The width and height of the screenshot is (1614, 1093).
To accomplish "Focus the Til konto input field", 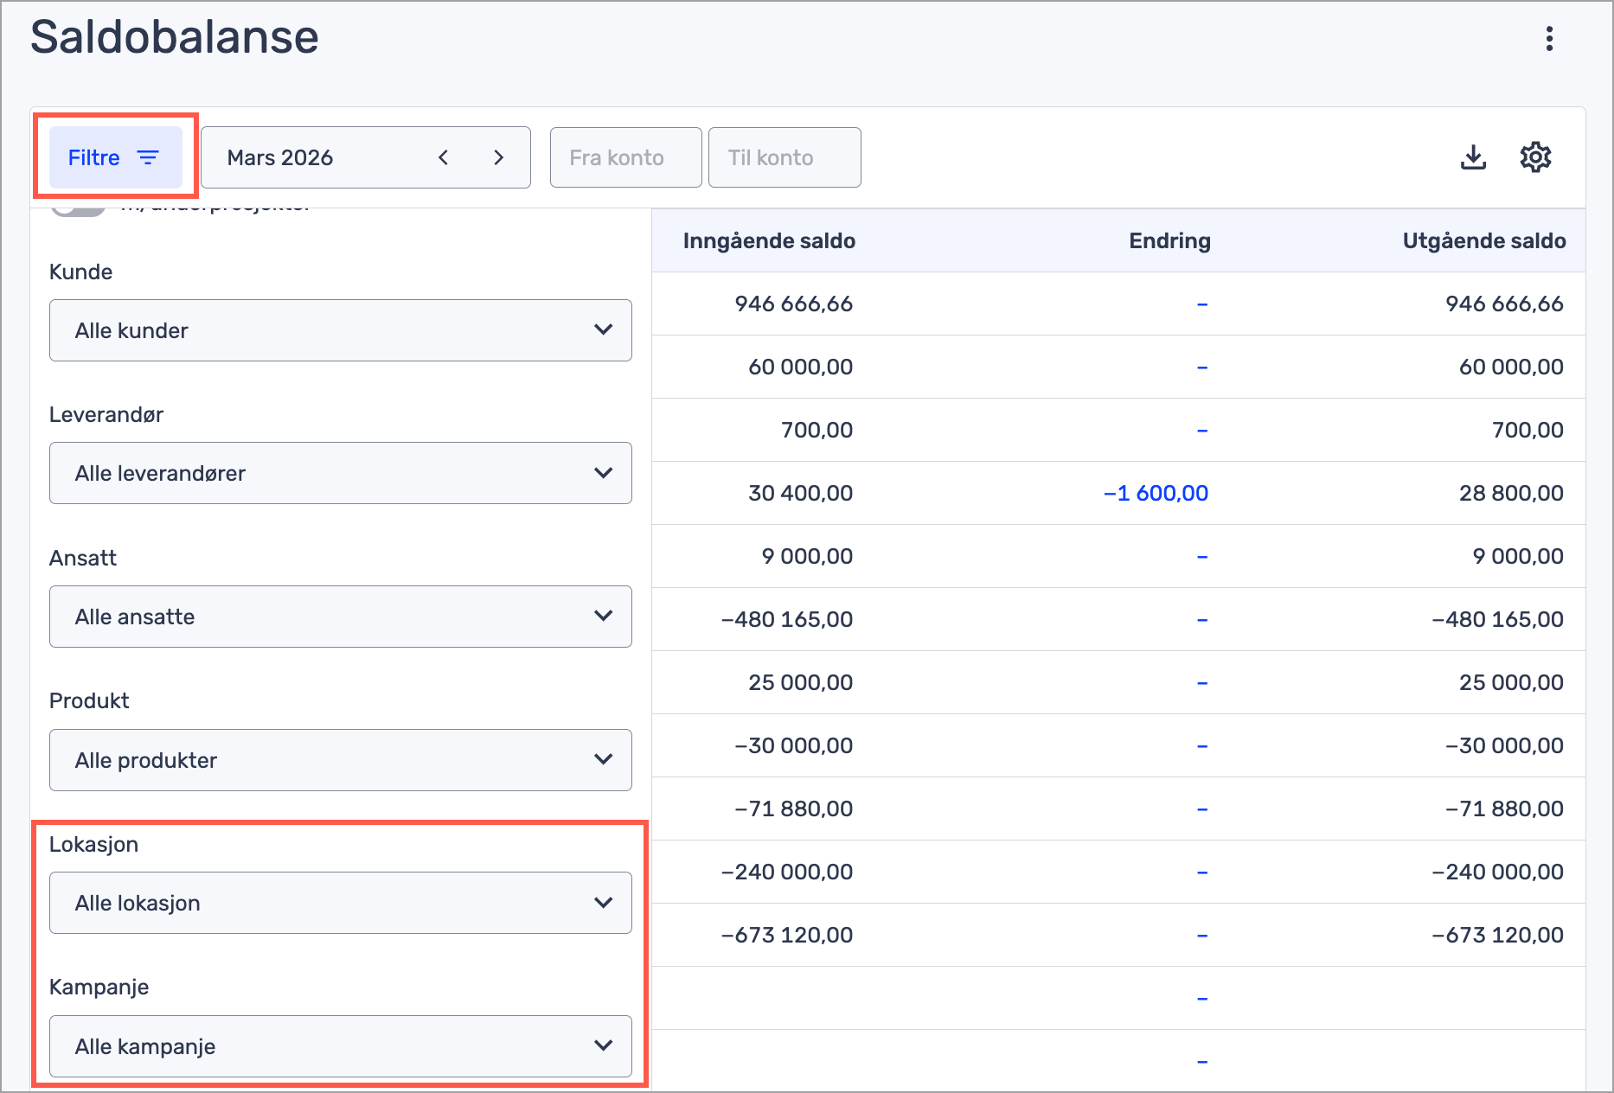I will (x=784, y=157).
